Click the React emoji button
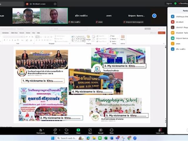 click(66, 130)
